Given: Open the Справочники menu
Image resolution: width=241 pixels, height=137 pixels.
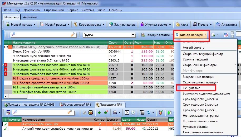Looking at the screenshot, I should 54,10.
